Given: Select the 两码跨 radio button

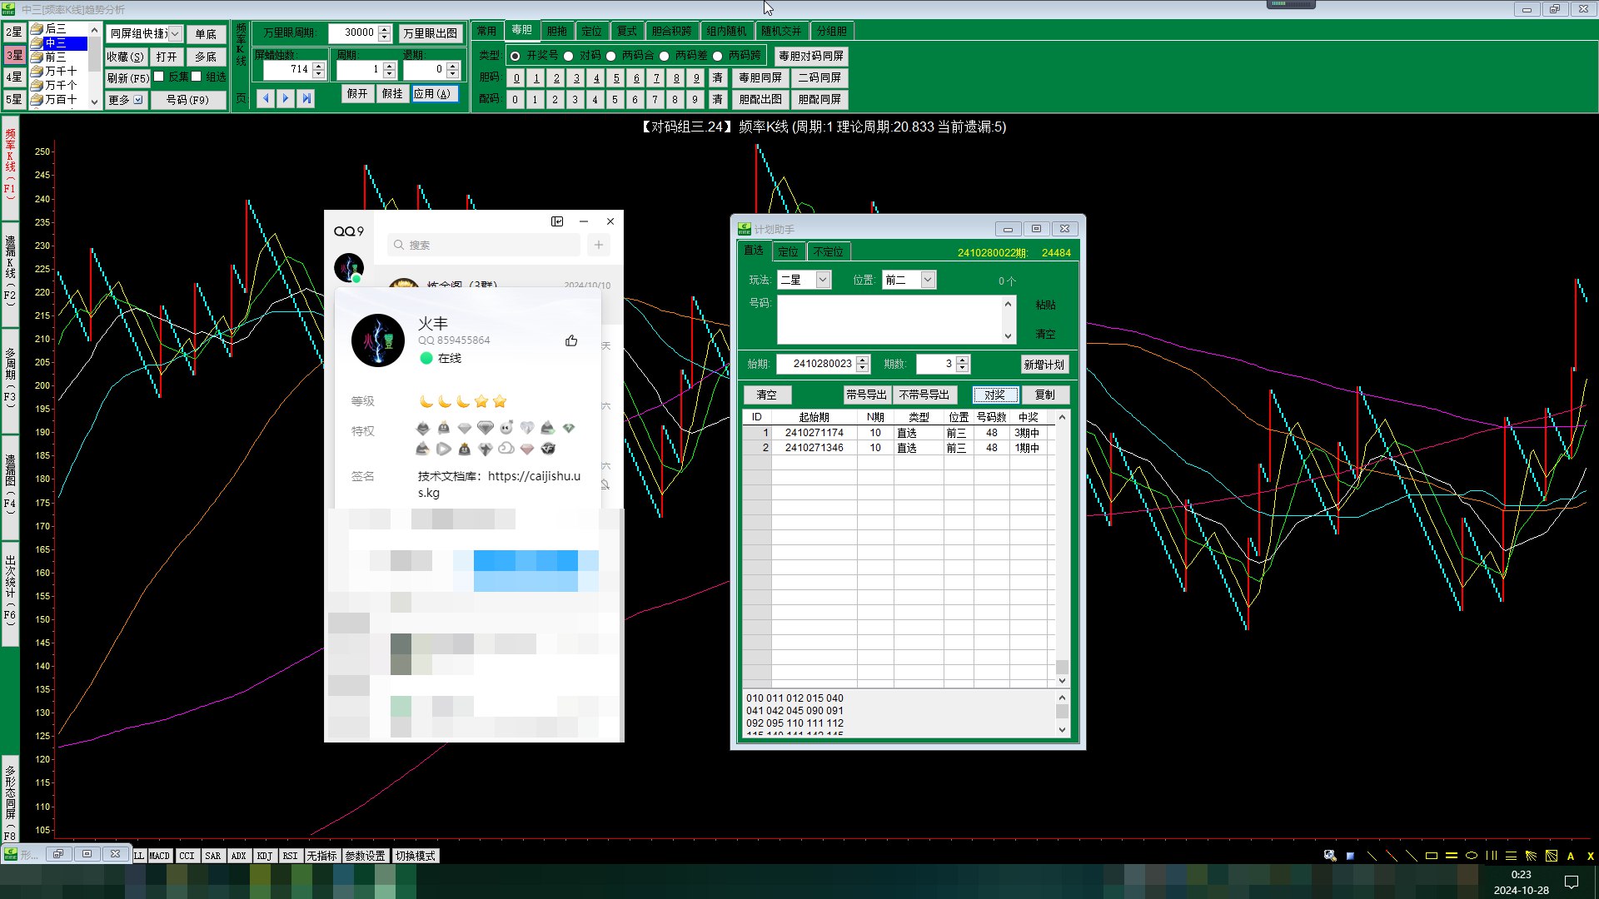Looking at the screenshot, I should click(x=718, y=56).
